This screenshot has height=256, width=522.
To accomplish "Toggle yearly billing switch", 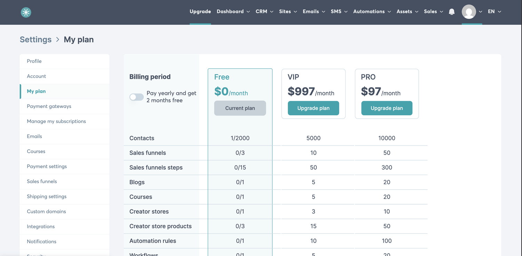I will pos(136,97).
